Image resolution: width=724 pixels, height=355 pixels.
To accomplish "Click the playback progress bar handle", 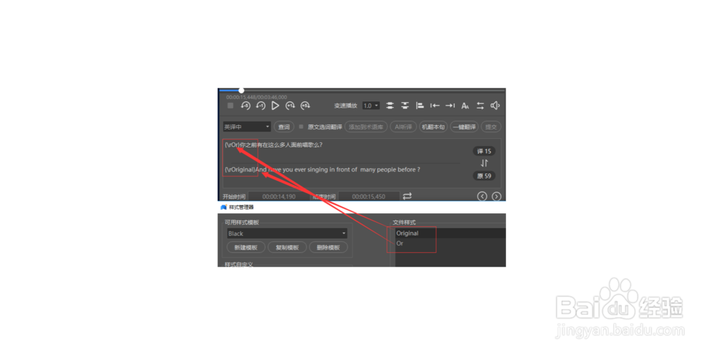I will point(242,90).
